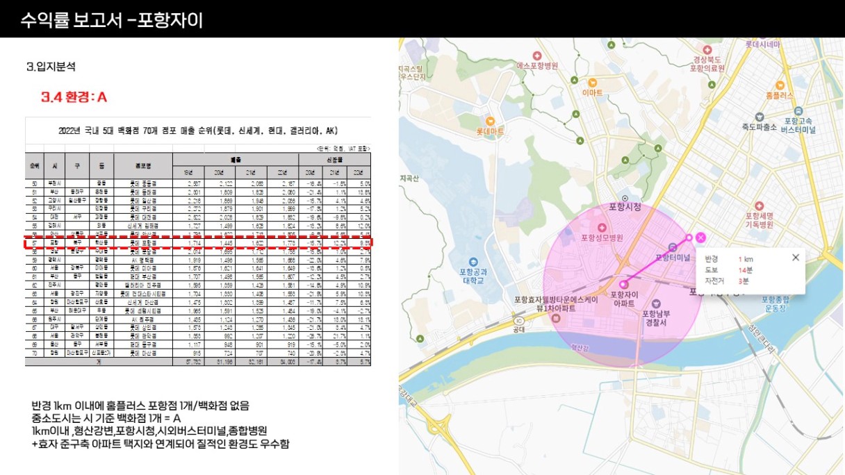Click the 에스포항병원 hospital icon on map

(538, 55)
